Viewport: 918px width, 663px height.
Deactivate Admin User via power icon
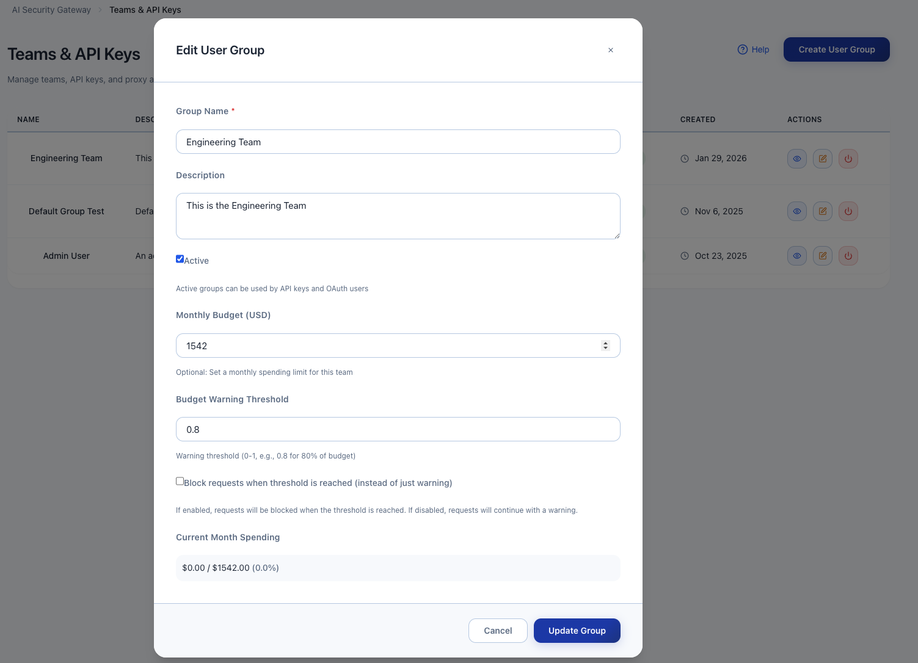[848, 256]
